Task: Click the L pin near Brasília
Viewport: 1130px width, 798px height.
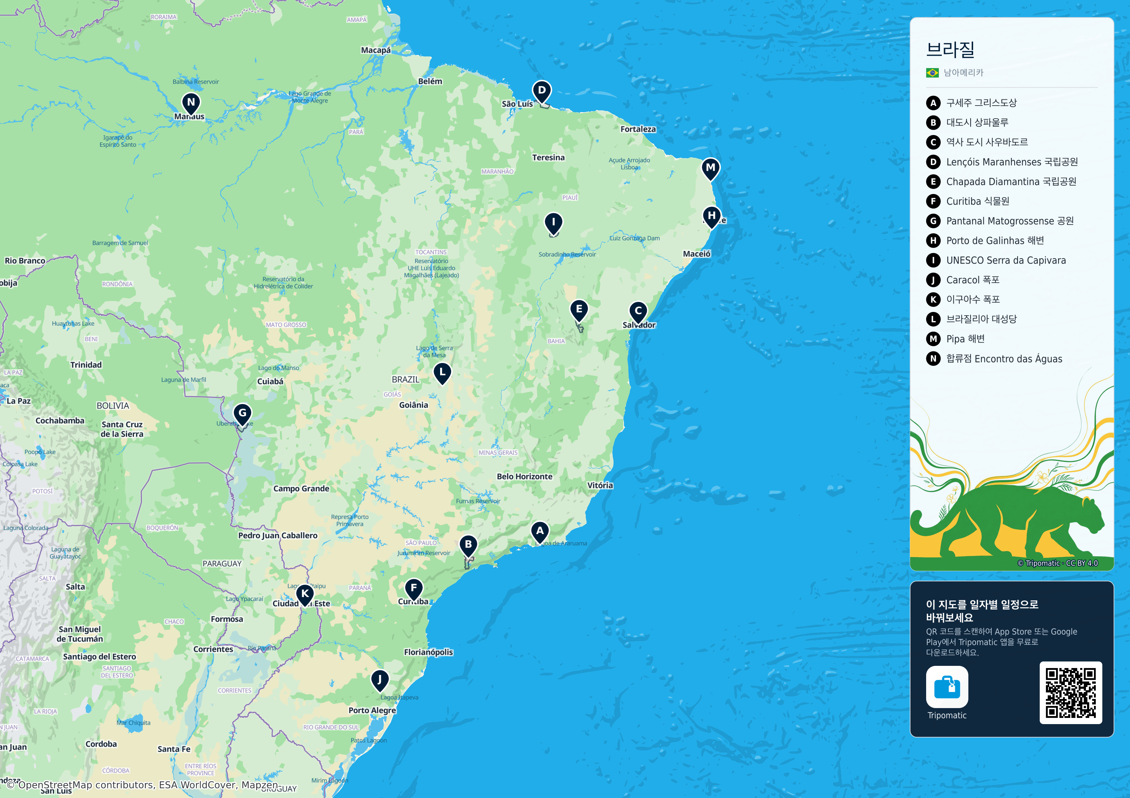Action: [x=442, y=373]
